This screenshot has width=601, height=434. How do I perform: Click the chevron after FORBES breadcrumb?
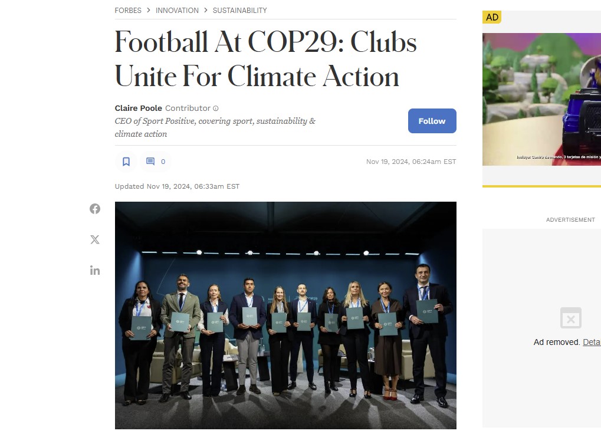[149, 10]
